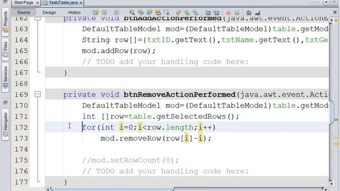340x191 pixels.
Task: Click the vertical scrollbar thumb
Action: (x=331, y=112)
